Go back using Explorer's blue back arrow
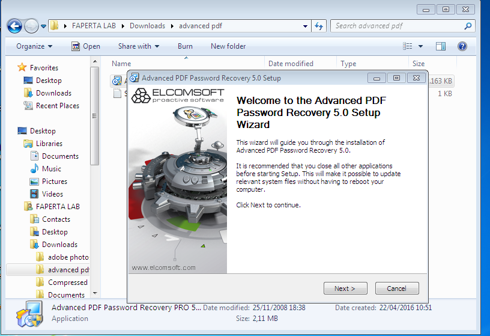490x336 pixels. coord(14,26)
